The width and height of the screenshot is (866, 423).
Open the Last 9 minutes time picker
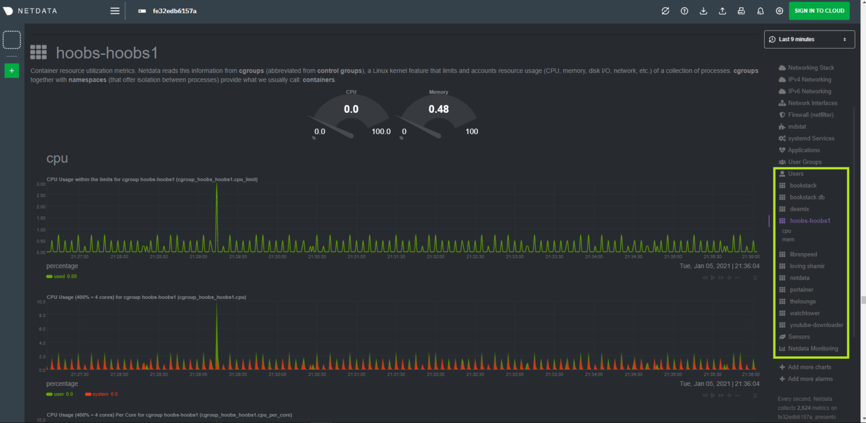coord(809,39)
